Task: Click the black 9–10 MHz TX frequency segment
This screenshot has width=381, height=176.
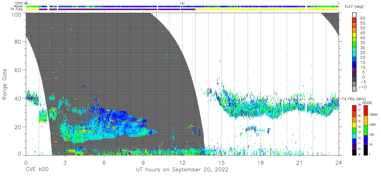Action: 354,152
